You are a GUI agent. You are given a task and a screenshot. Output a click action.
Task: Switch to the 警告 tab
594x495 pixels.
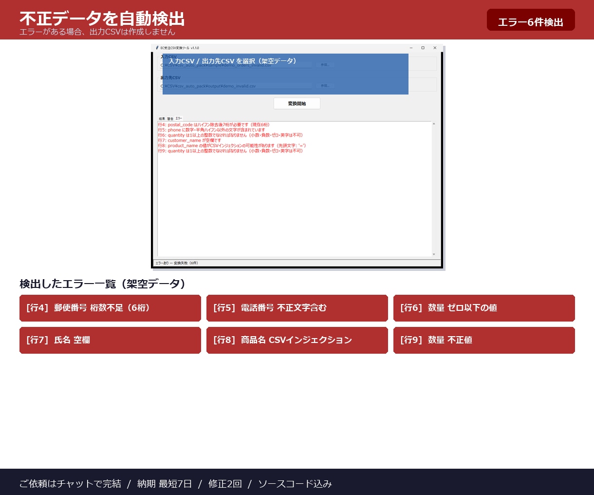(x=170, y=118)
